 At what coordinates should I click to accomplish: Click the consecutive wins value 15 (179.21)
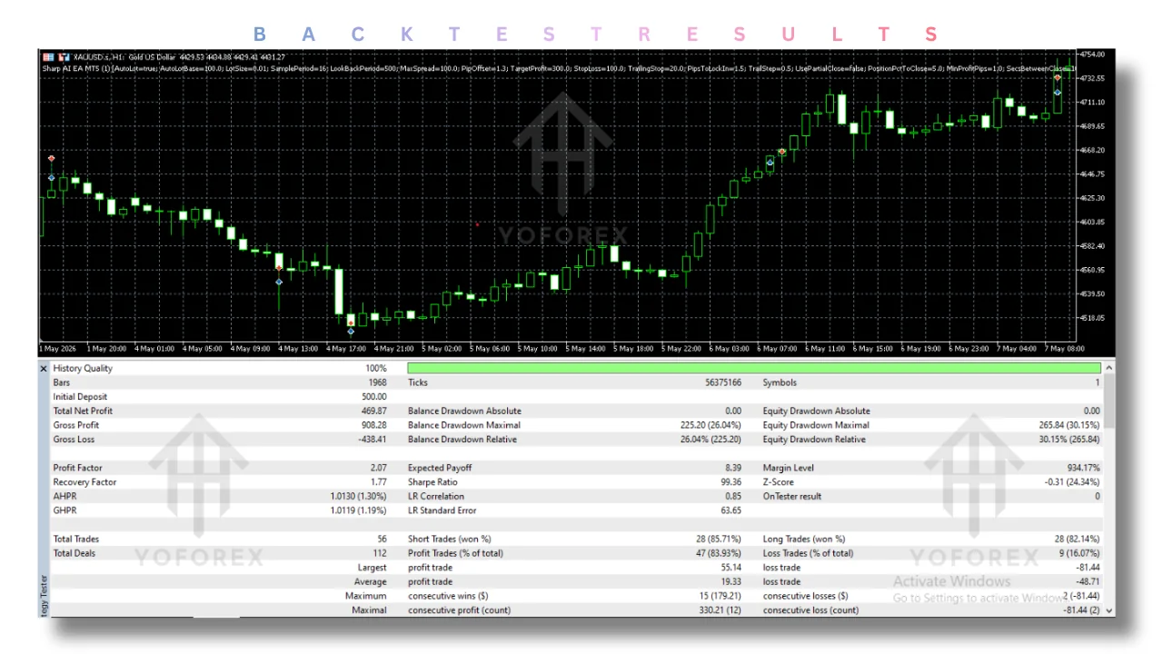point(720,596)
